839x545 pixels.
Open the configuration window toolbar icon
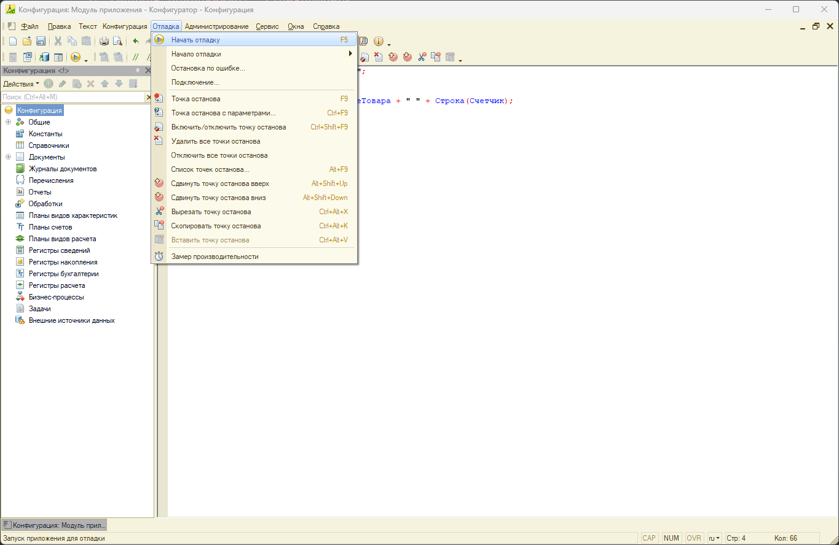pyautogui.click(x=58, y=57)
